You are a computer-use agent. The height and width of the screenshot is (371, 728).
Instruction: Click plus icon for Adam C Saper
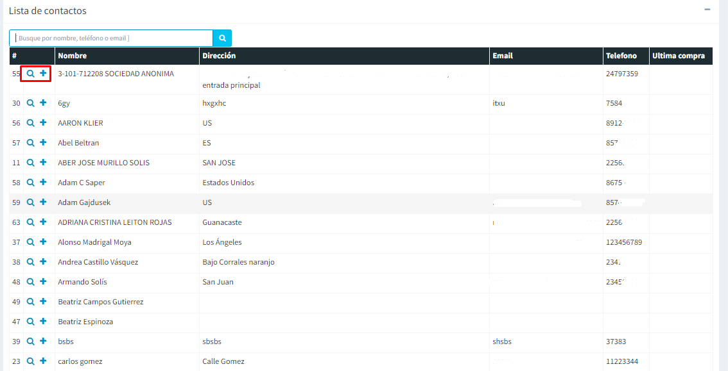tap(43, 183)
